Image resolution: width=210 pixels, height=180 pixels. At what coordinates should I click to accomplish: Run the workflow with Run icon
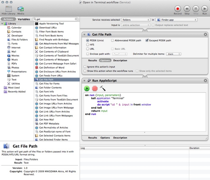click(204, 9)
